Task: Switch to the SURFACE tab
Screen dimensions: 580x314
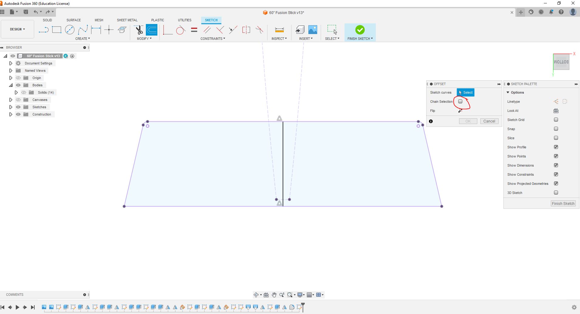Action: [74, 20]
